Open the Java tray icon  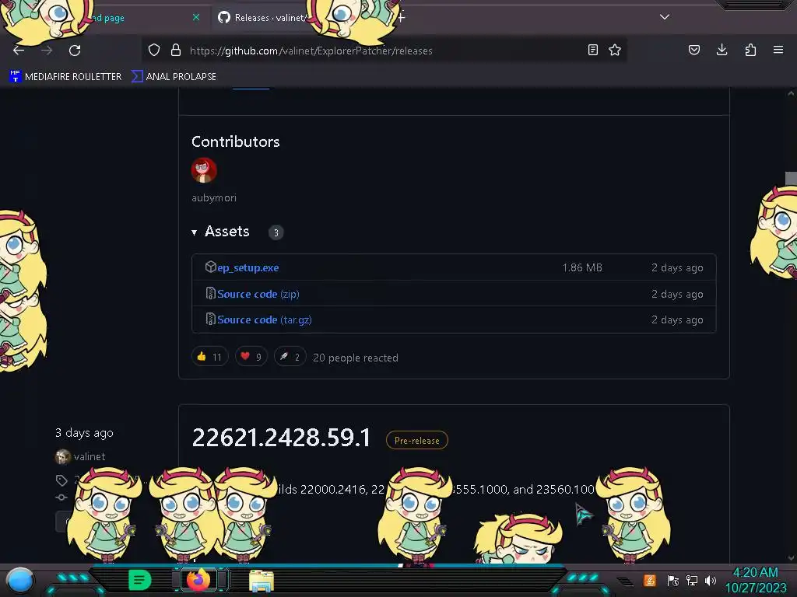(x=650, y=580)
